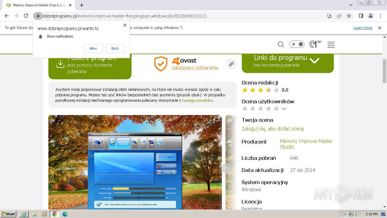Bookmark this page with the star icon
The height and width of the screenshot is (218, 387).
349,16
